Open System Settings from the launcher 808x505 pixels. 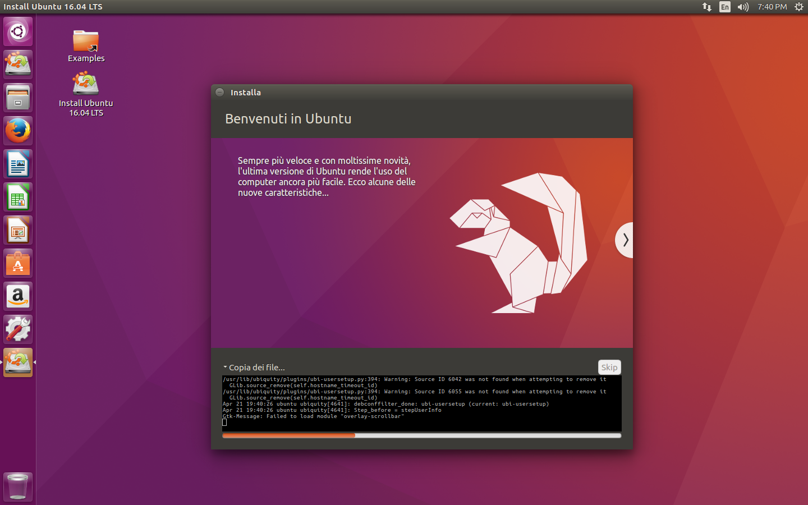pos(18,329)
